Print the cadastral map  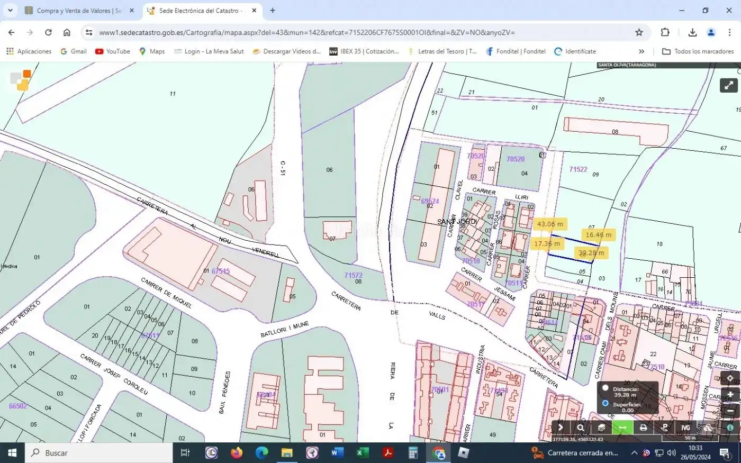644,428
